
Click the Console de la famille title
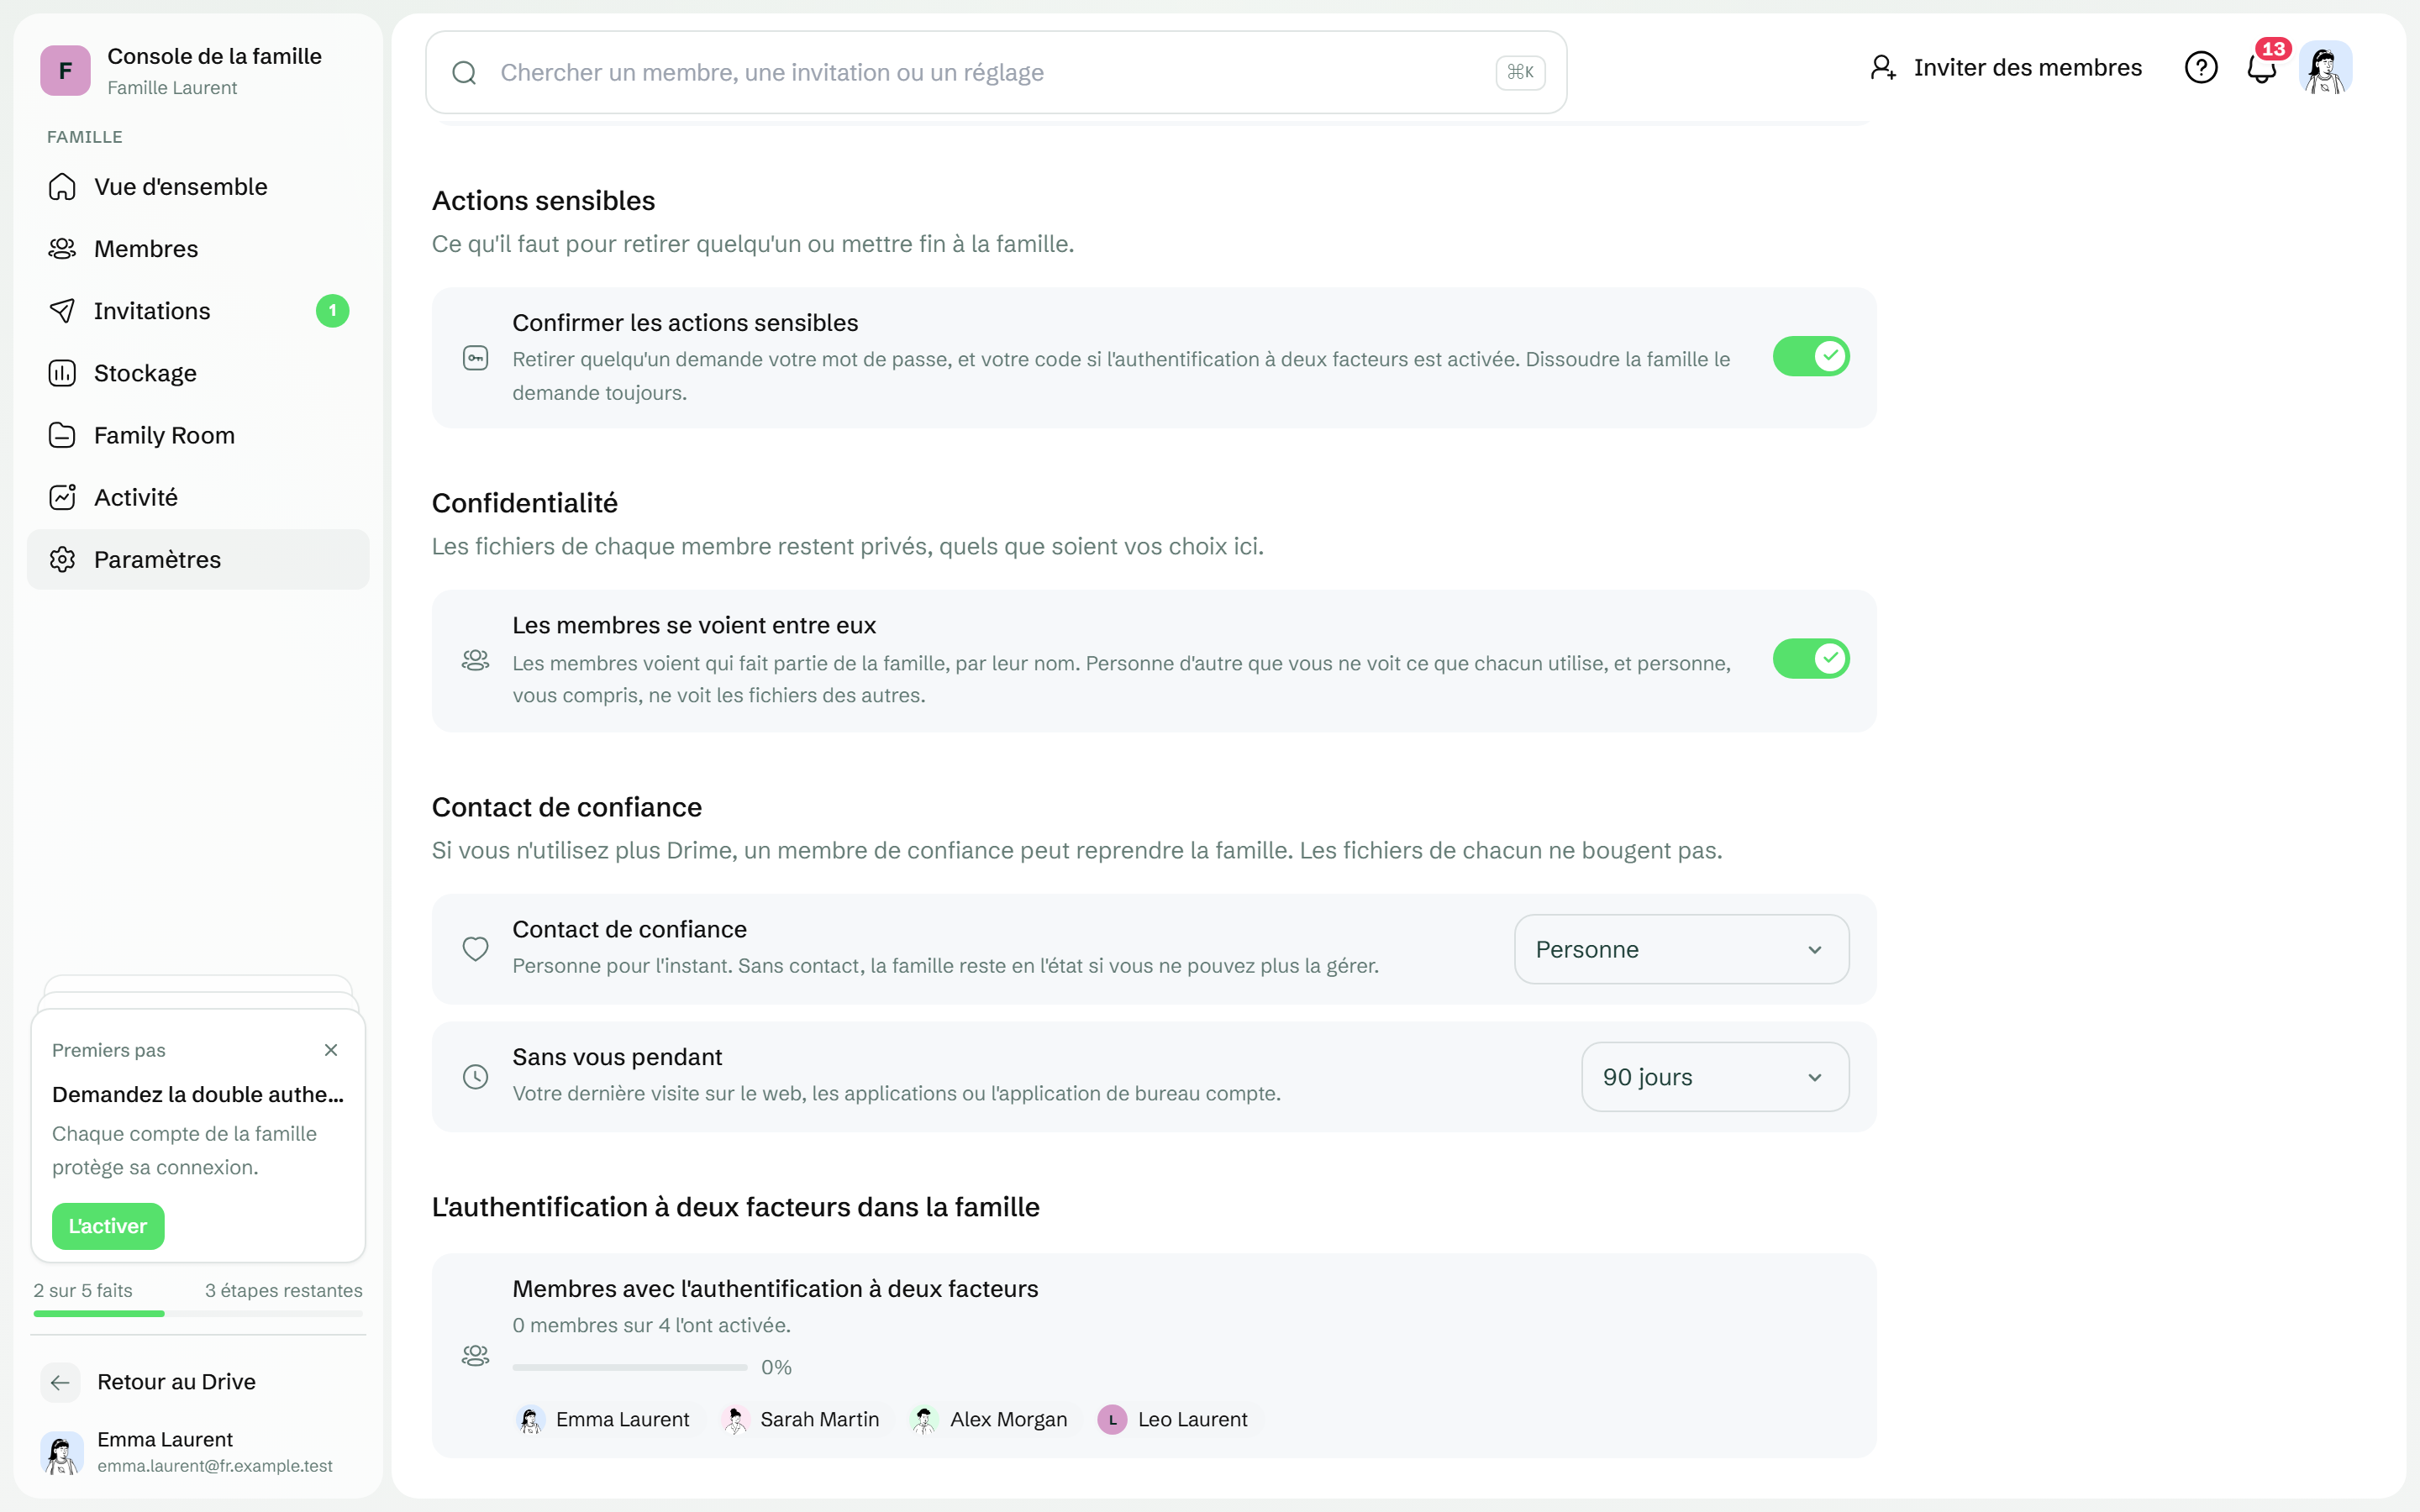(214, 56)
